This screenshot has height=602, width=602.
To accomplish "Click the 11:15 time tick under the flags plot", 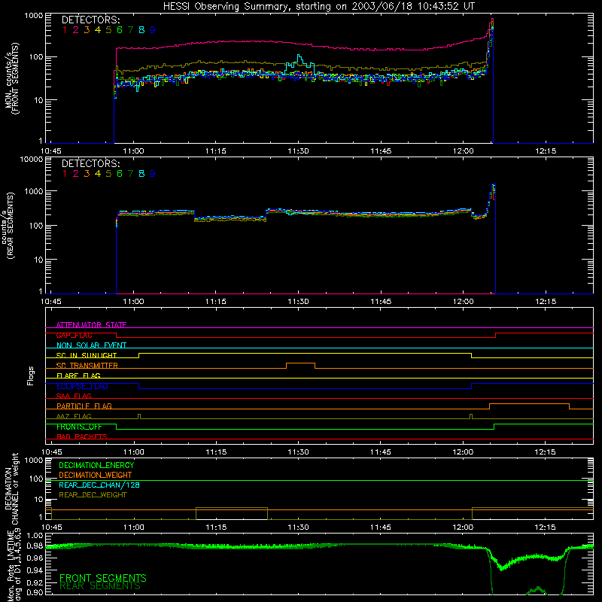I will click(216, 452).
